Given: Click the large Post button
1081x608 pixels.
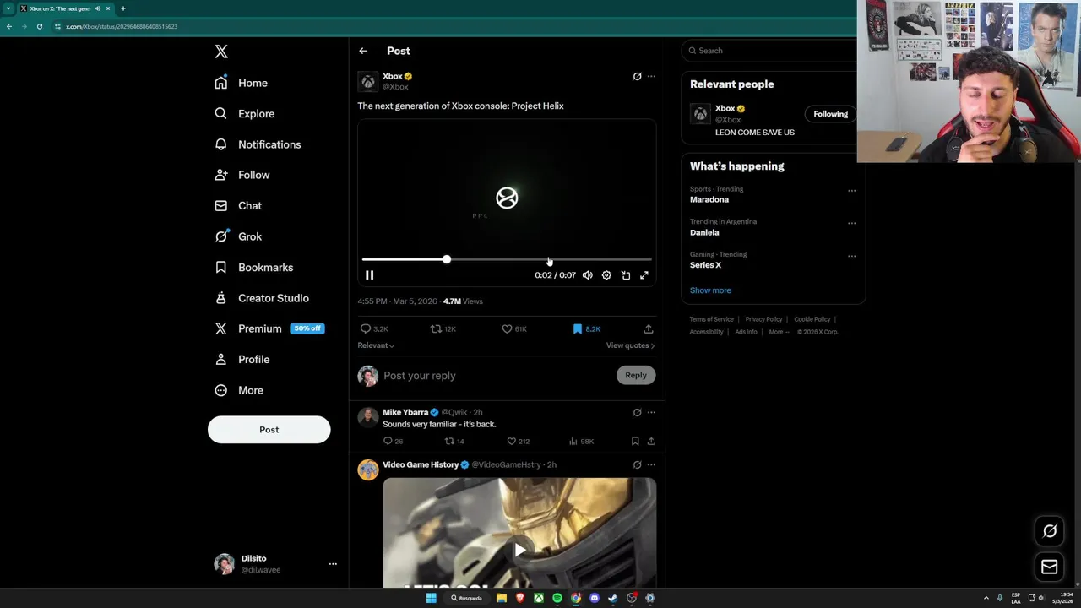Looking at the screenshot, I should point(269,429).
